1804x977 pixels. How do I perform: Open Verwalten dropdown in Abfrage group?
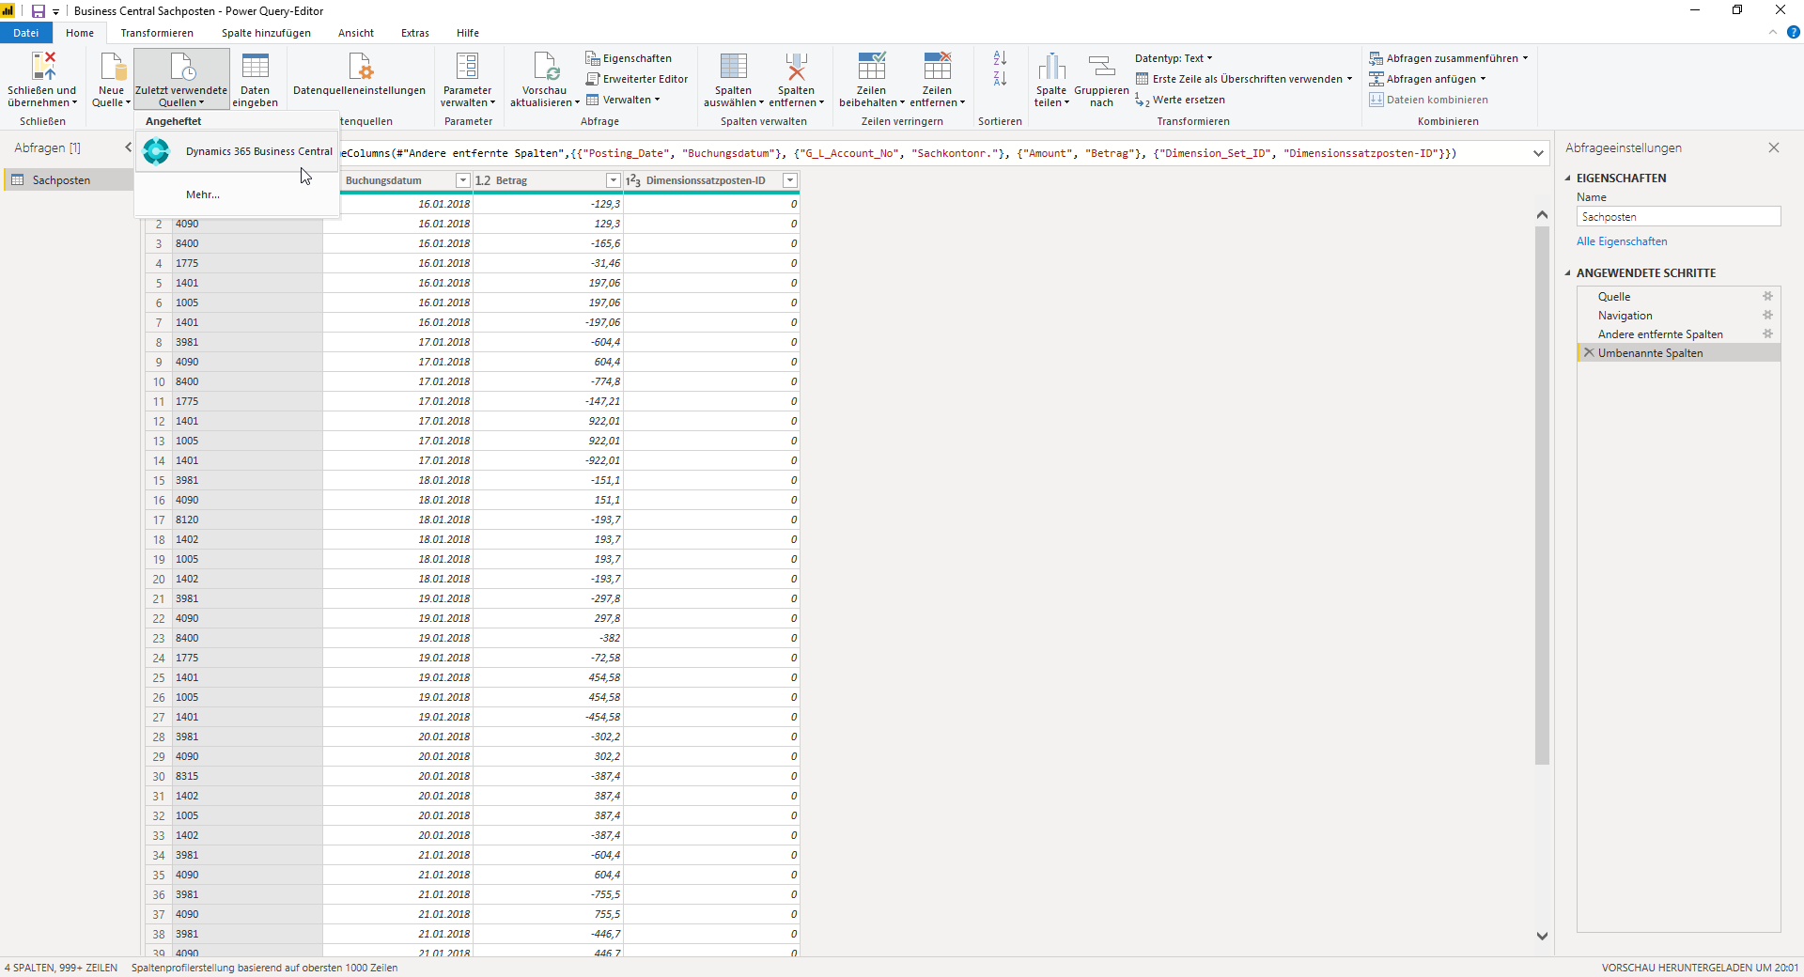(623, 100)
